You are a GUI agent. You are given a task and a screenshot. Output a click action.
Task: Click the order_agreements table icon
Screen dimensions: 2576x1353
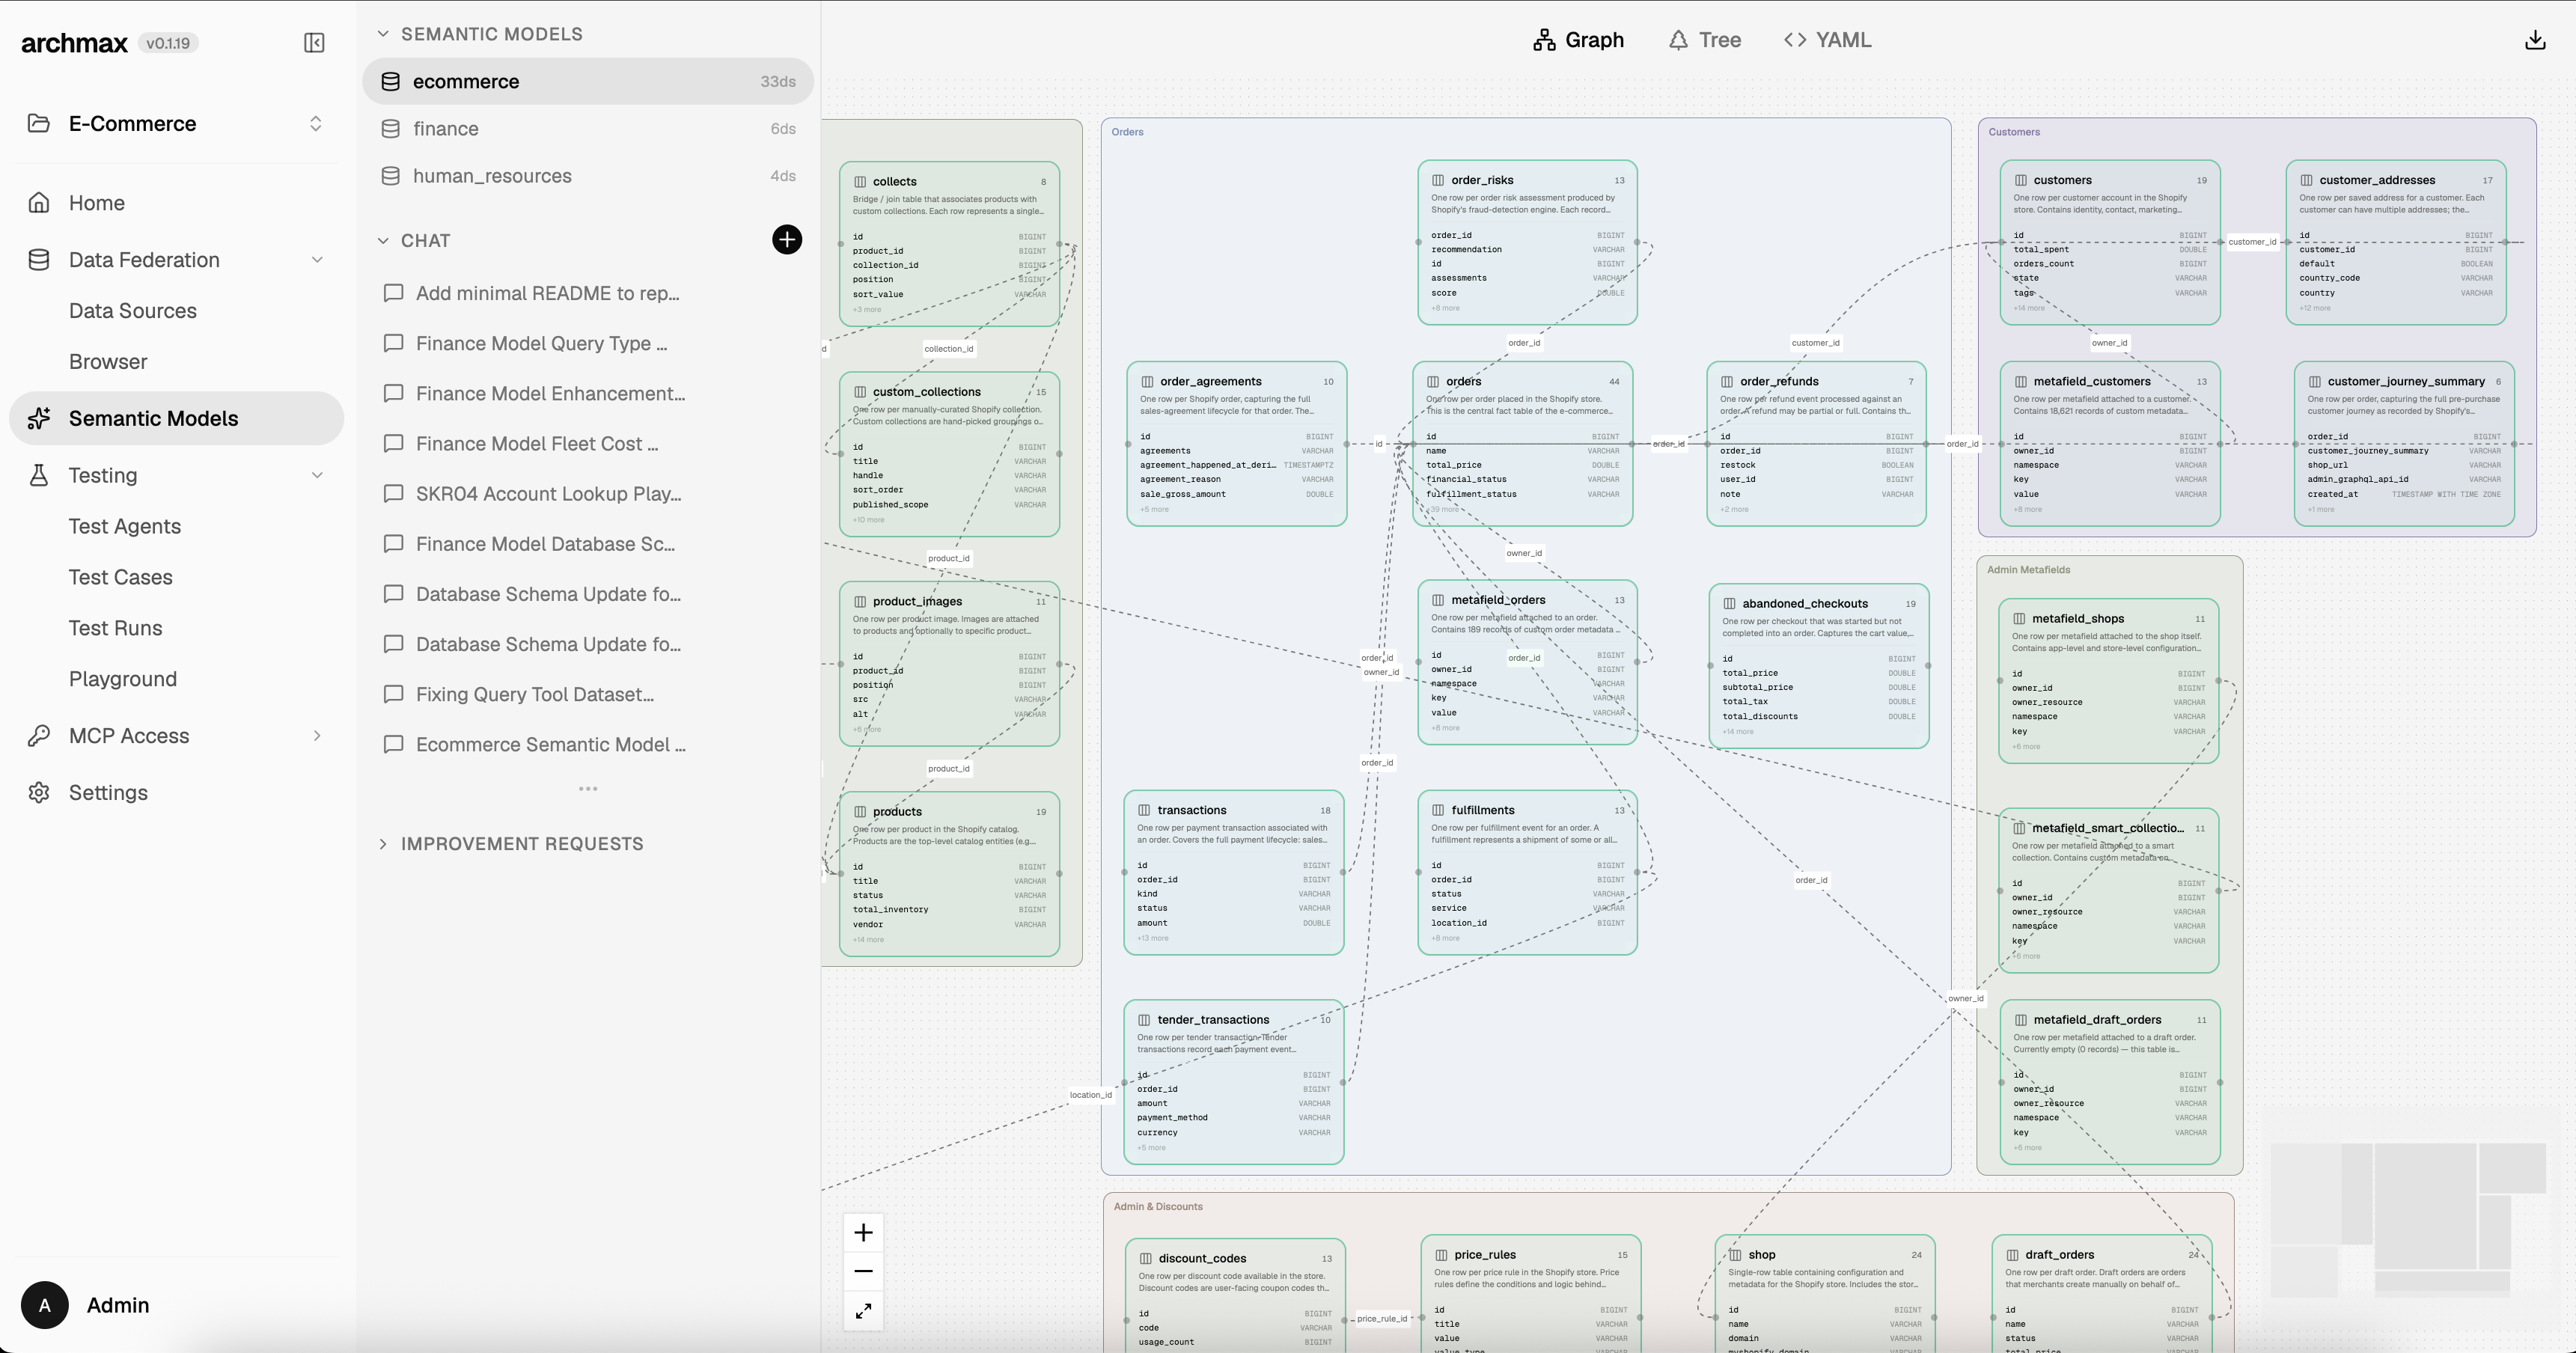coord(1147,381)
